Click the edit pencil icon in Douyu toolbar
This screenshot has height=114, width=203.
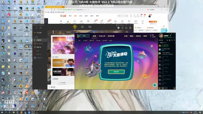74,21
